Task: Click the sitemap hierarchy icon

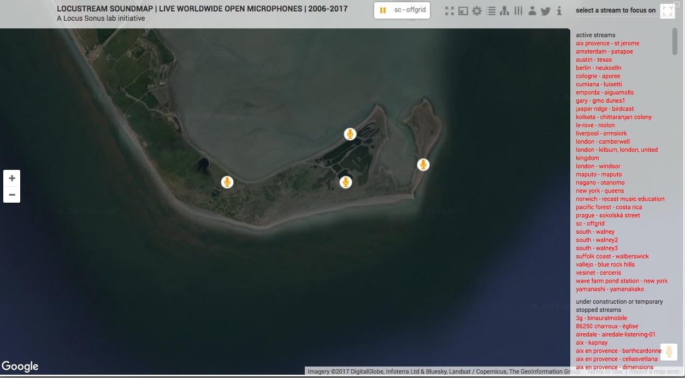Action: (x=504, y=11)
